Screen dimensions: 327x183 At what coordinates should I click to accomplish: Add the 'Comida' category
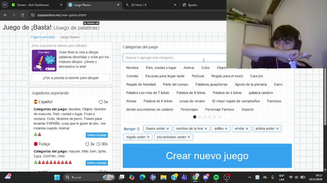(132, 76)
